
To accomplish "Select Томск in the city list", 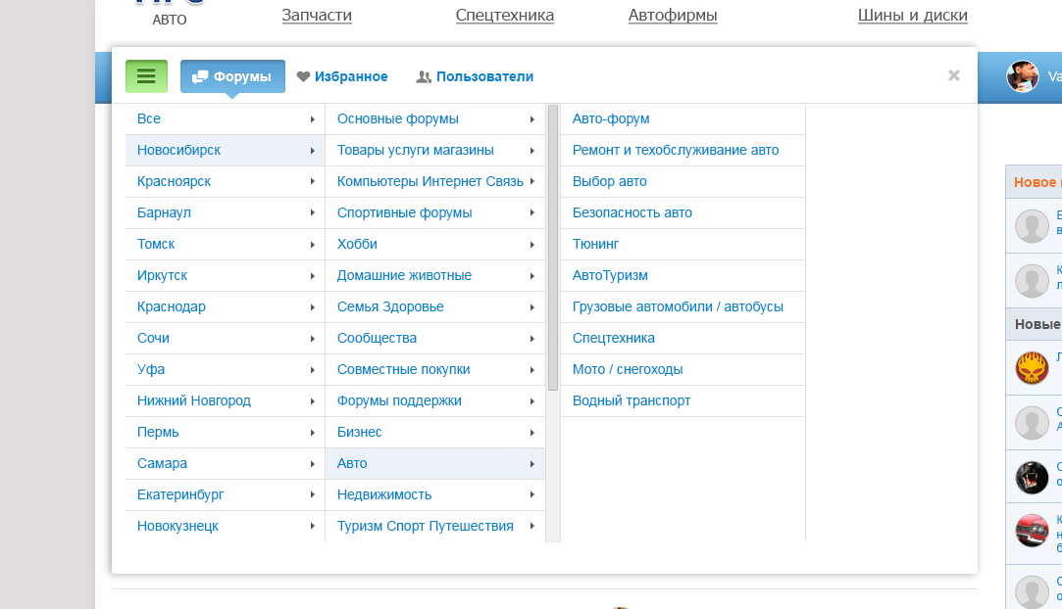I will click(x=156, y=244).
